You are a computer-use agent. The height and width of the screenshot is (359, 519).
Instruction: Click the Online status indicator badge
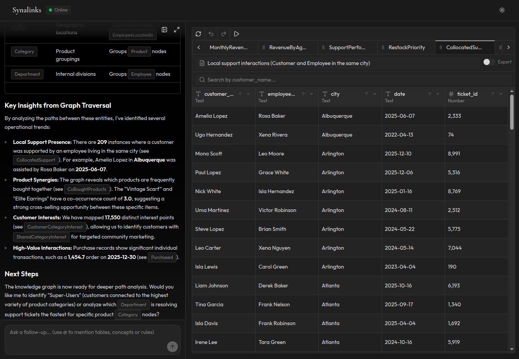[58, 10]
